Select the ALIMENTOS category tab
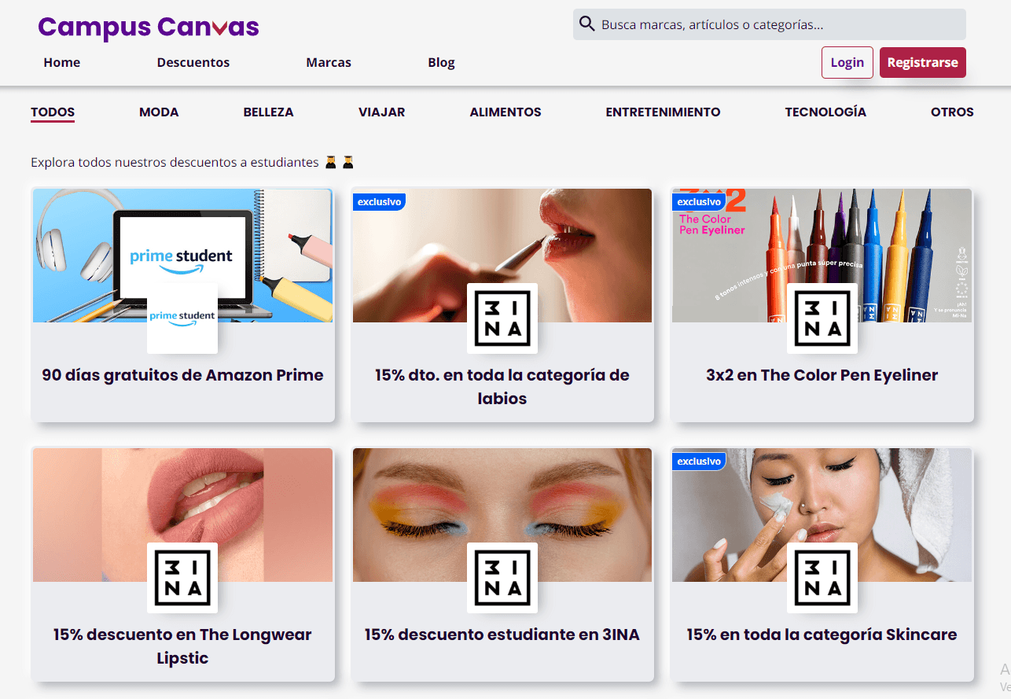The height and width of the screenshot is (699, 1011). (x=505, y=112)
